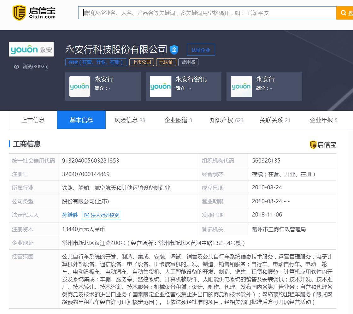Open the third 永安行 card logo

(x=241, y=86)
